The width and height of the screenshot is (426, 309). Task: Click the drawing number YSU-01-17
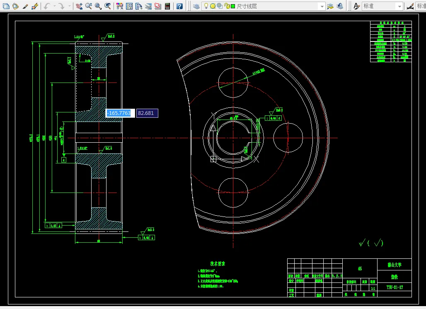395,287
